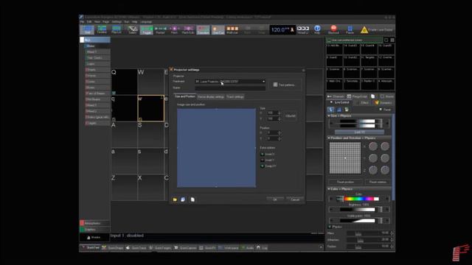Click the Transition toolbar icon
472x265 pixels.
pos(204,29)
